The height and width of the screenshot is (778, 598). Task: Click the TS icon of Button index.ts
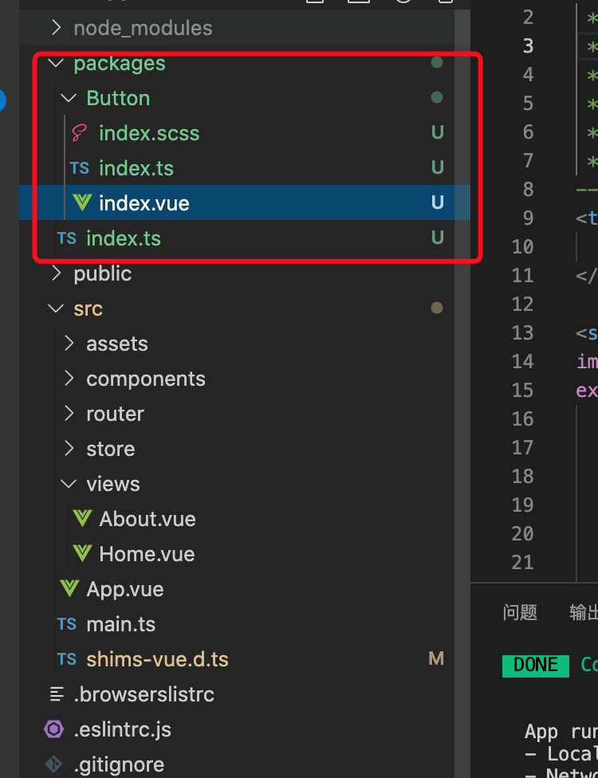point(80,168)
